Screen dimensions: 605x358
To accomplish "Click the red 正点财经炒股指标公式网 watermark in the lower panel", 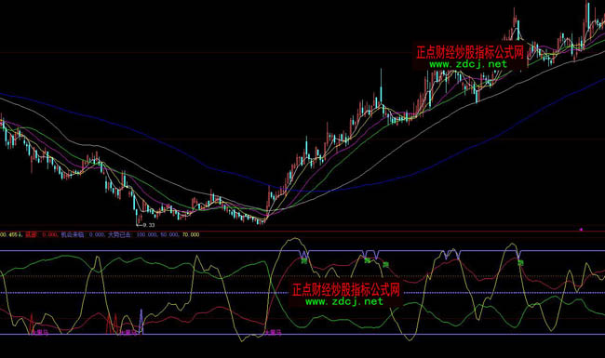I will (x=345, y=289).
